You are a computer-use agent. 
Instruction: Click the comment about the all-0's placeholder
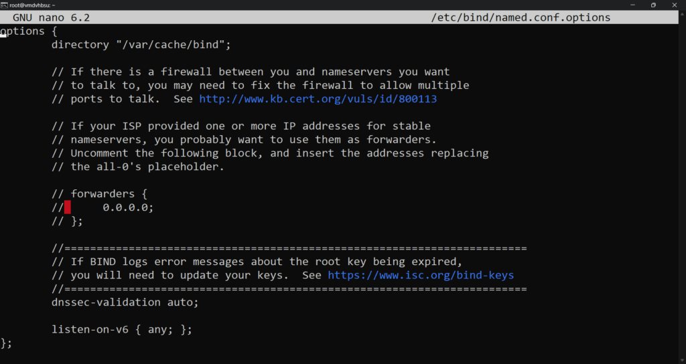click(x=138, y=167)
